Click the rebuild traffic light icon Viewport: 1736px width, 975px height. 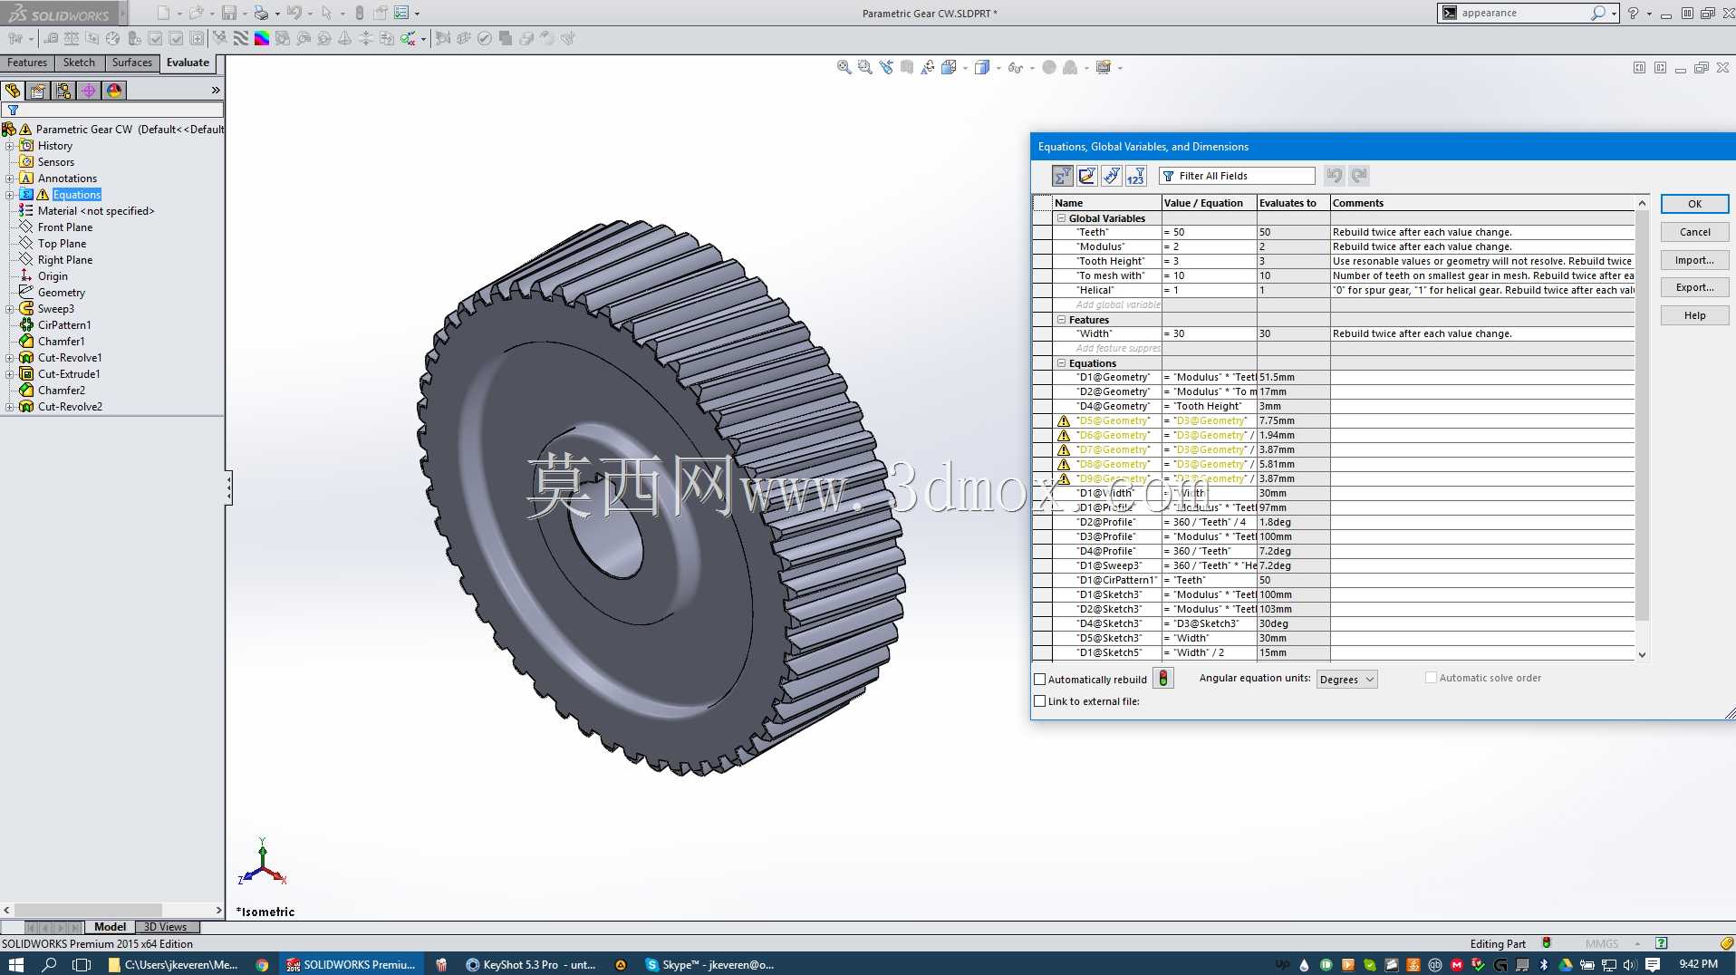1163,678
